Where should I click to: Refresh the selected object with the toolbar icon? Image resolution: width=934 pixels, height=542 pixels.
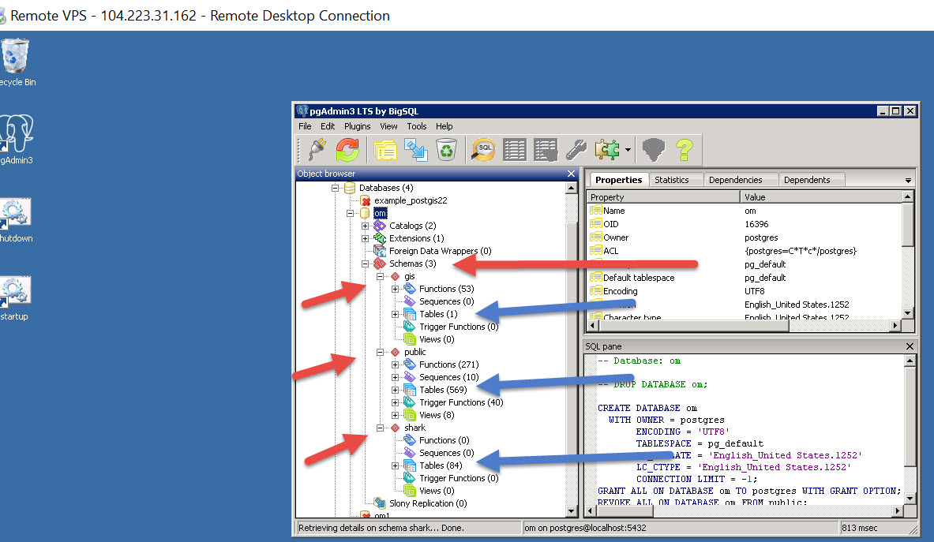[347, 149]
